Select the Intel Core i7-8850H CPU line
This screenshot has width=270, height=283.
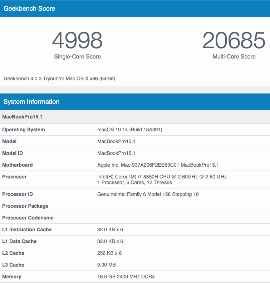pos(162,177)
